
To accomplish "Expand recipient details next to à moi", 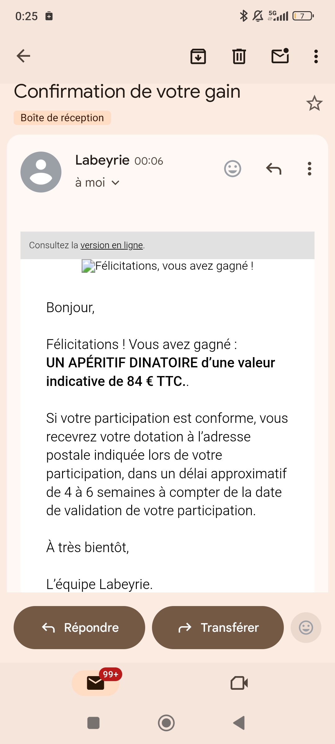I will point(115,183).
